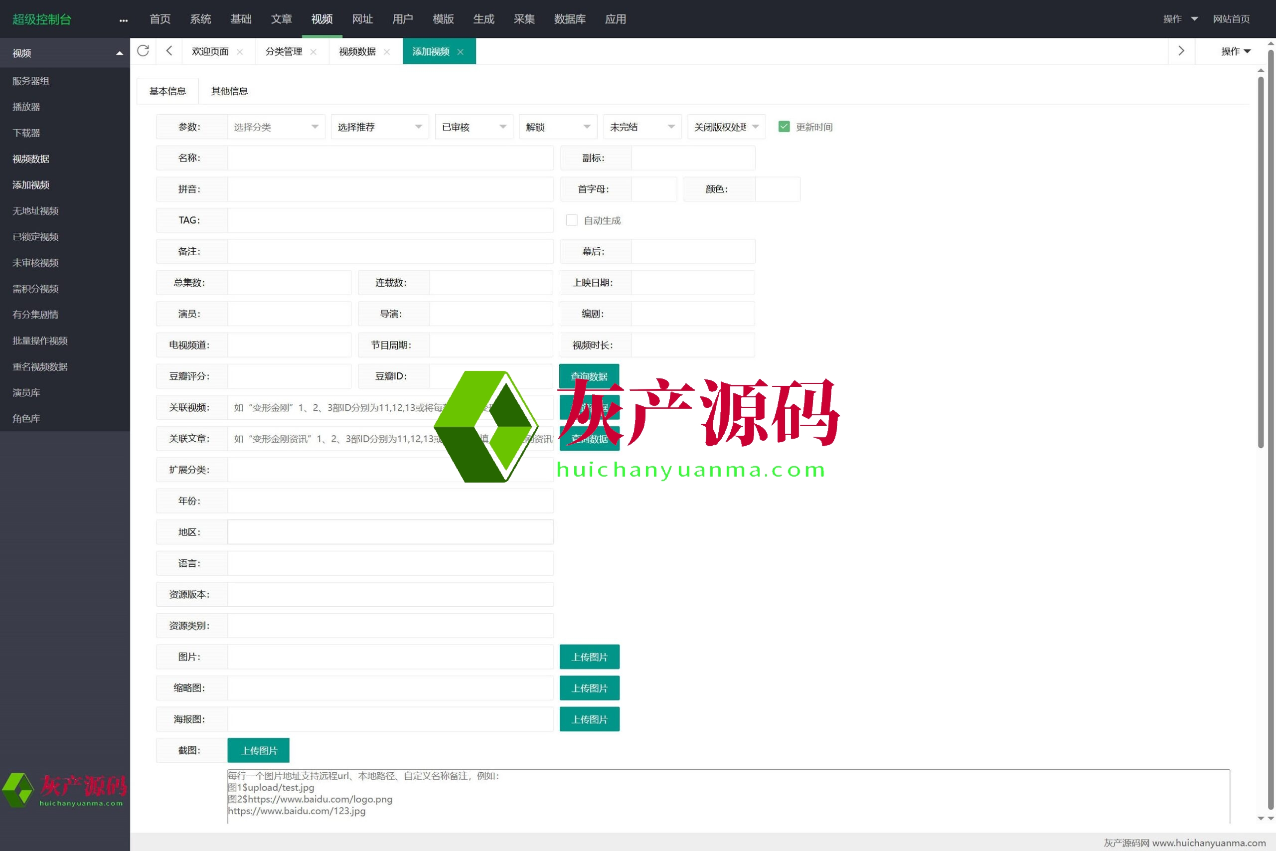Toggle the 更新时间 checkbox

(784, 127)
